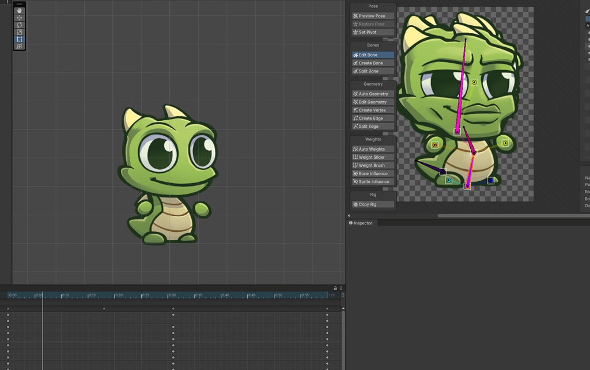Click the Auto Weights icon
The height and width of the screenshot is (370, 590).
(356, 148)
